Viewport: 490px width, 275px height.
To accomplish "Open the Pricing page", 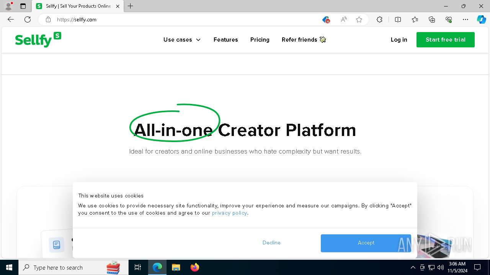I will pos(260,40).
